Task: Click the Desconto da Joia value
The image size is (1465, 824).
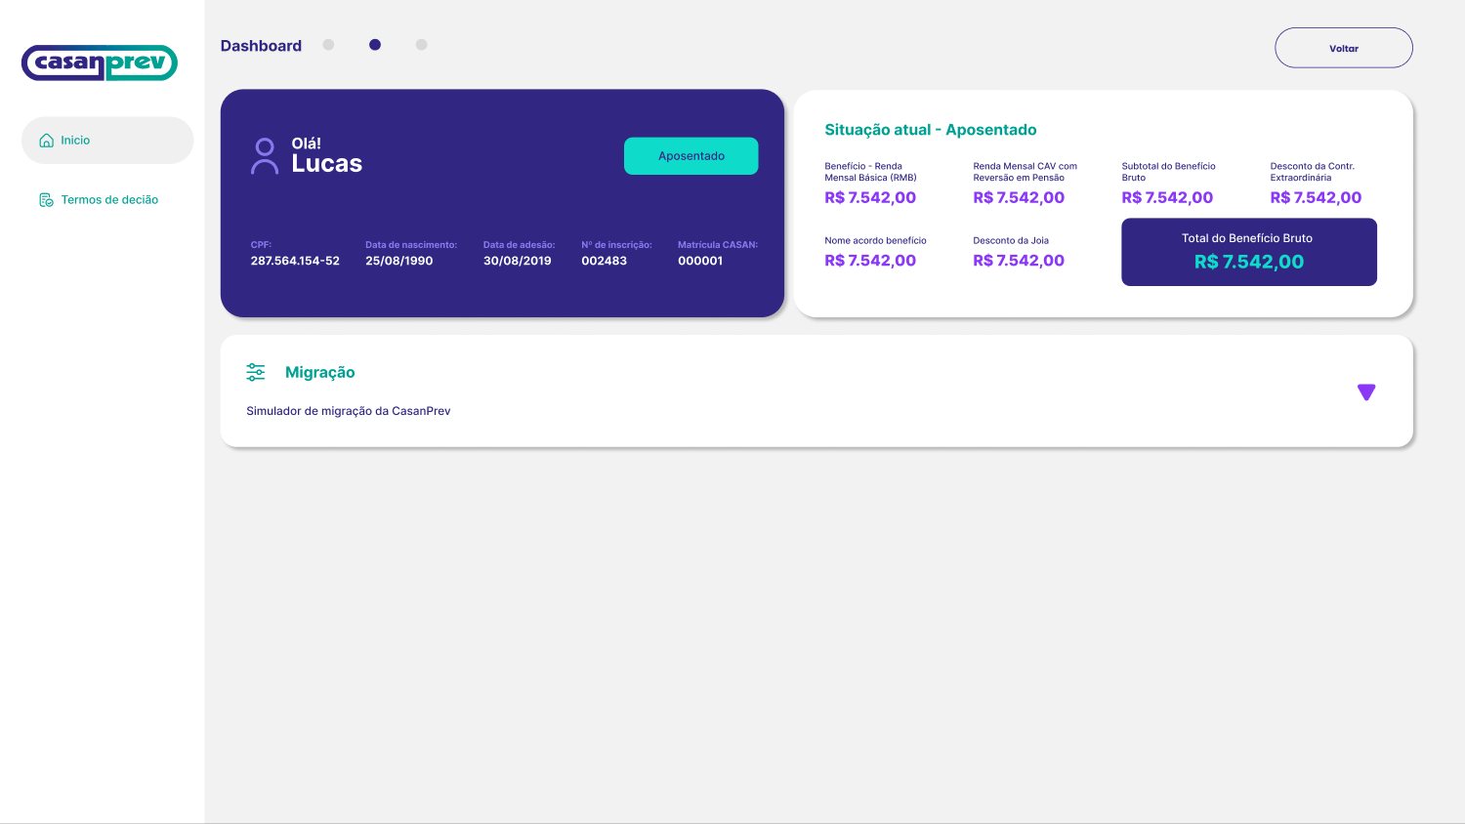Action: coord(1019,261)
